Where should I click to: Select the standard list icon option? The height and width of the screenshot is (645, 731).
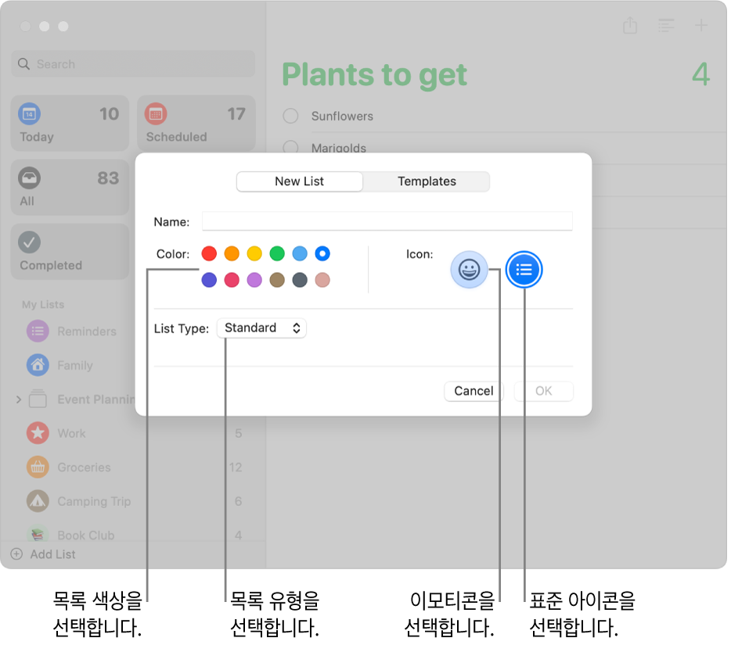point(524,270)
